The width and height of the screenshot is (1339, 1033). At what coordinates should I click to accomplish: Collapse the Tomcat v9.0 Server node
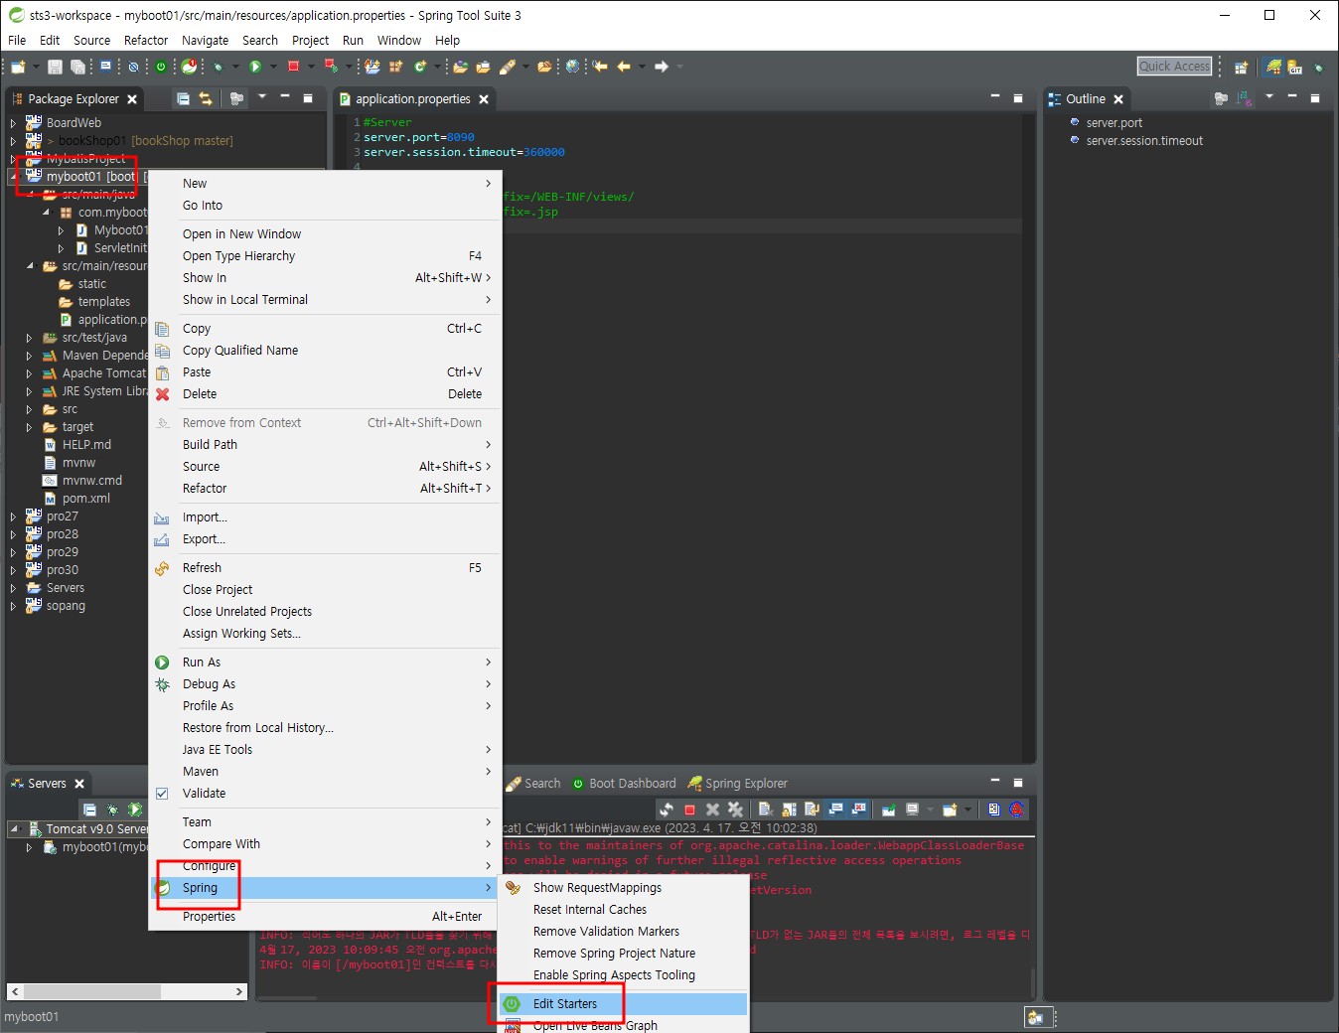point(14,828)
